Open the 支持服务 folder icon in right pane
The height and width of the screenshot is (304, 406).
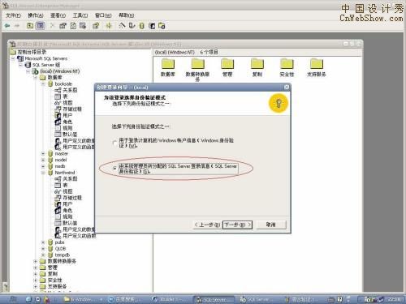coord(317,64)
